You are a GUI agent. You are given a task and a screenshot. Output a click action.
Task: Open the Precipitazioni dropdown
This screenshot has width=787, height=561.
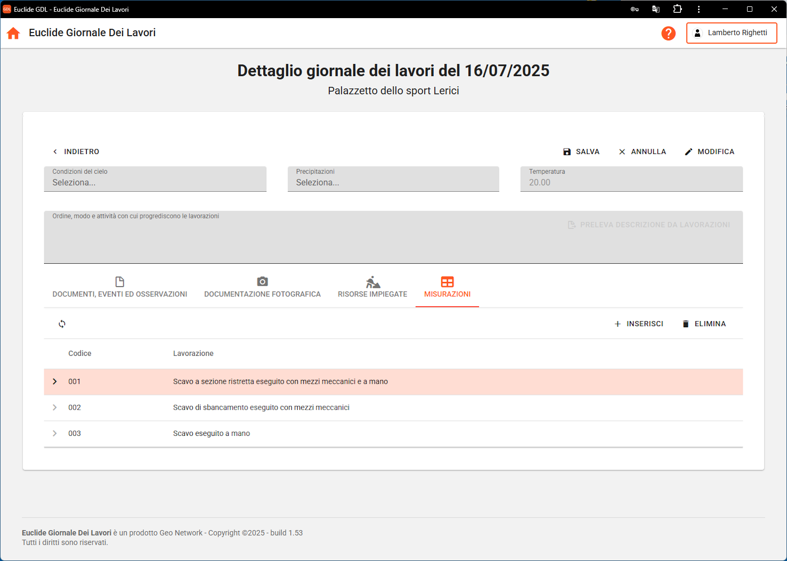pos(393,180)
